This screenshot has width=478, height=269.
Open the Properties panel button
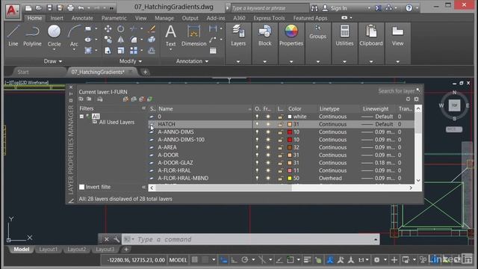(x=291, y=36)
